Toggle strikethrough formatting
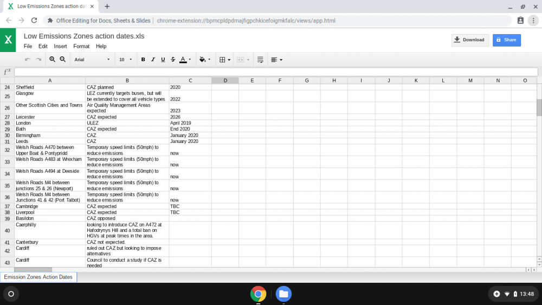542x305 pixels. click(x=173, y=60)
